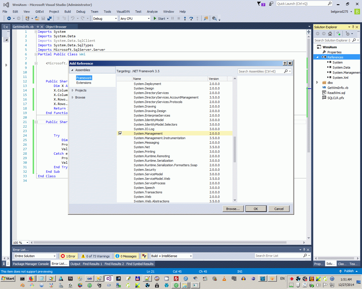Open the Tools menu

(107, 12)
